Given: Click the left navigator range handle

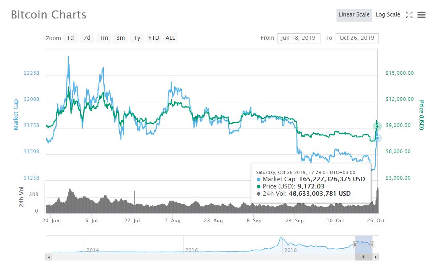Looking at the screenshot, I should pos(355,244).
